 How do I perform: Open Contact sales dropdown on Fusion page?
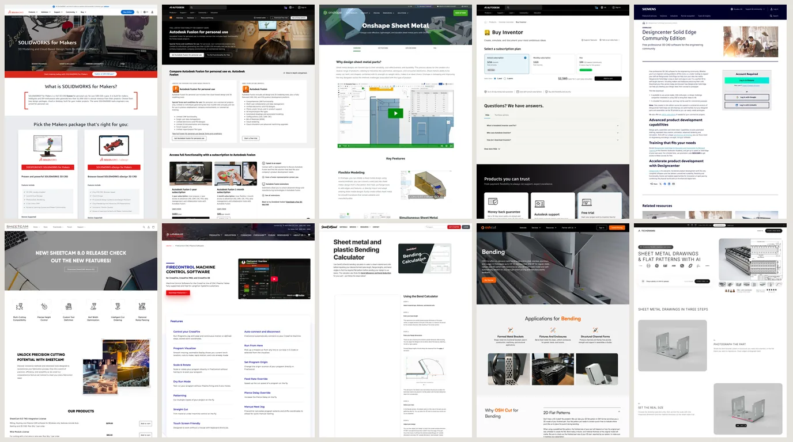pyautogui.click(x=261, y=18)
